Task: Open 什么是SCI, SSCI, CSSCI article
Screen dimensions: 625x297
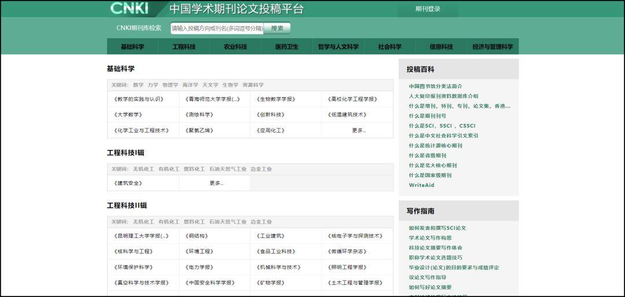Action: click(442, 126)
